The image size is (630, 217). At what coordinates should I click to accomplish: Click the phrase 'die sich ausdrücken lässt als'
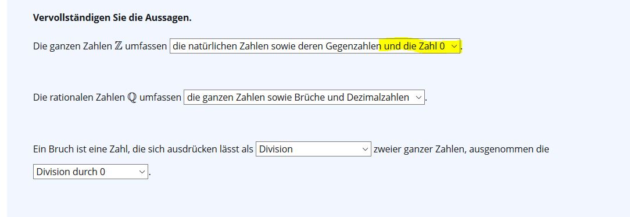(188, 149)
